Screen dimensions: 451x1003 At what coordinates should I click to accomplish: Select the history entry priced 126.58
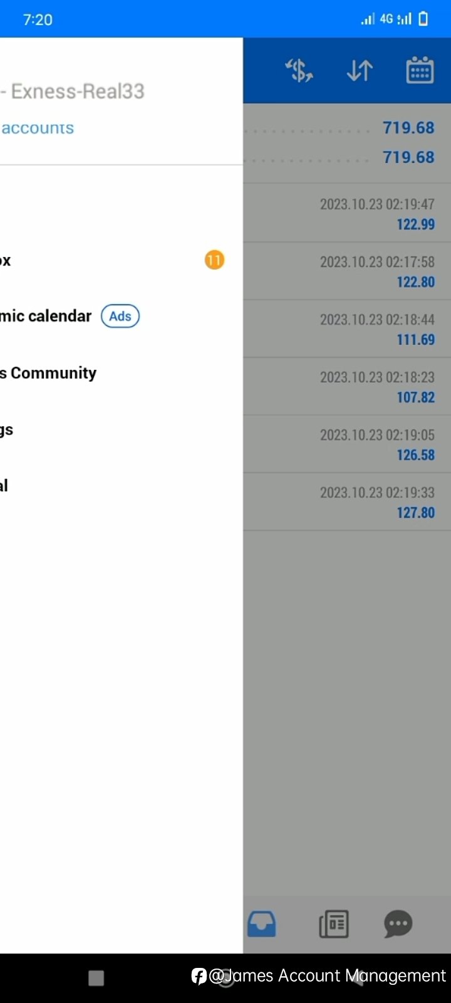[347, 444]
